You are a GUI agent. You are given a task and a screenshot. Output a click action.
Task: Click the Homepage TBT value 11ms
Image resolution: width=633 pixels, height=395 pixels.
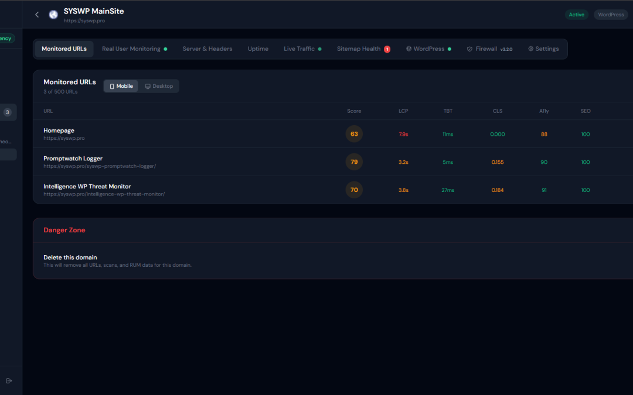click(x=448, y=134)
